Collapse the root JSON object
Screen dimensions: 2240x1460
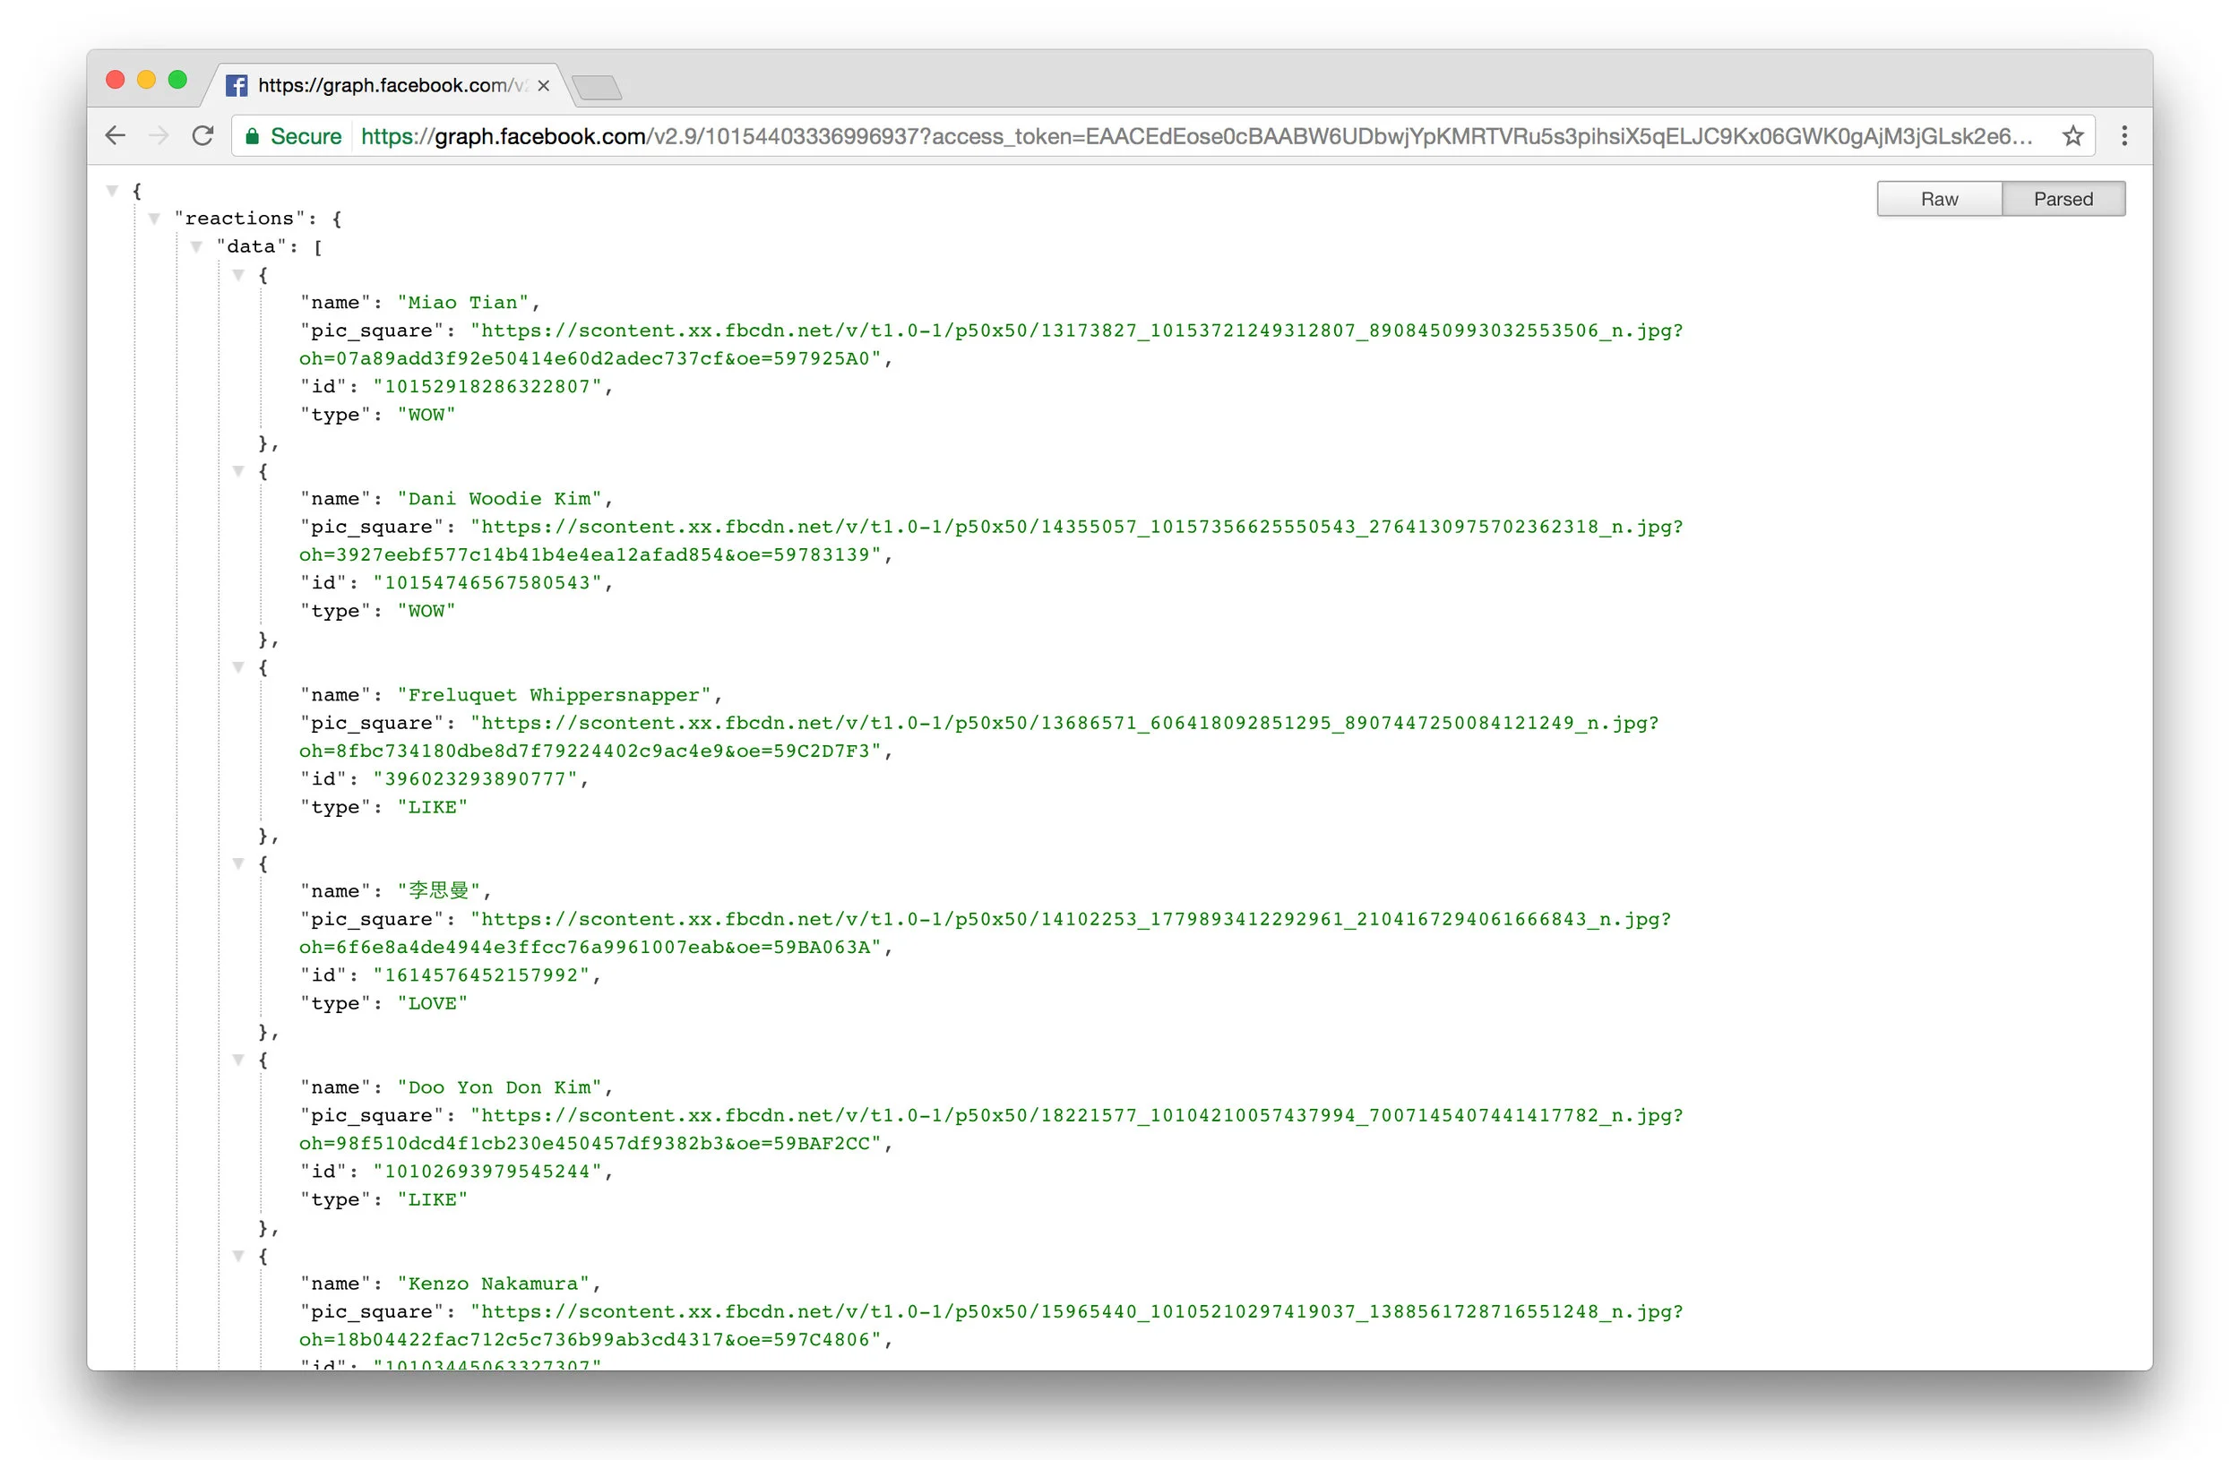[112, 191]
